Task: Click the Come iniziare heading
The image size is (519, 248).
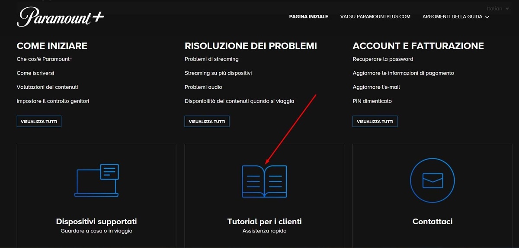Action: 52,46
